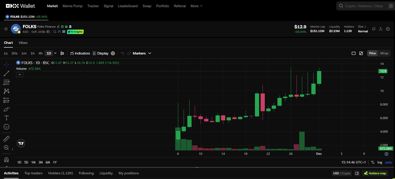This screenshot has width=395, height=179.
Task: Open the forecasting and measurement tool
Action: tap(6, 100)
